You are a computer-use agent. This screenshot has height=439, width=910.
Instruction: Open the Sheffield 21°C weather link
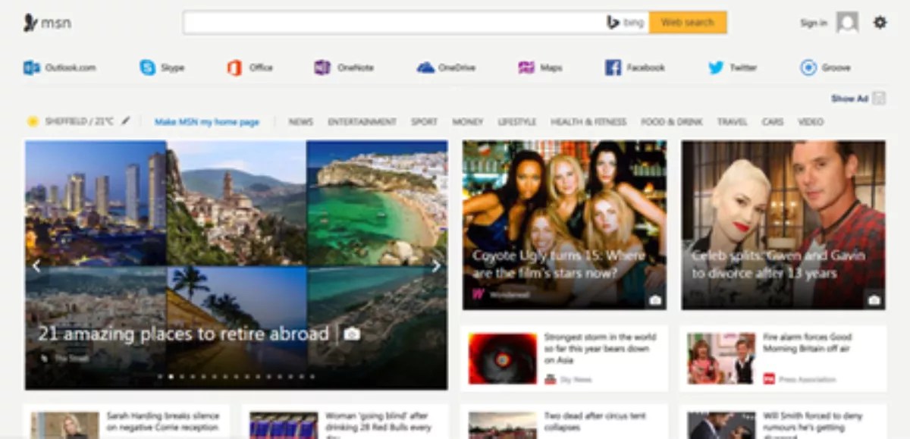tap(79, 121)
